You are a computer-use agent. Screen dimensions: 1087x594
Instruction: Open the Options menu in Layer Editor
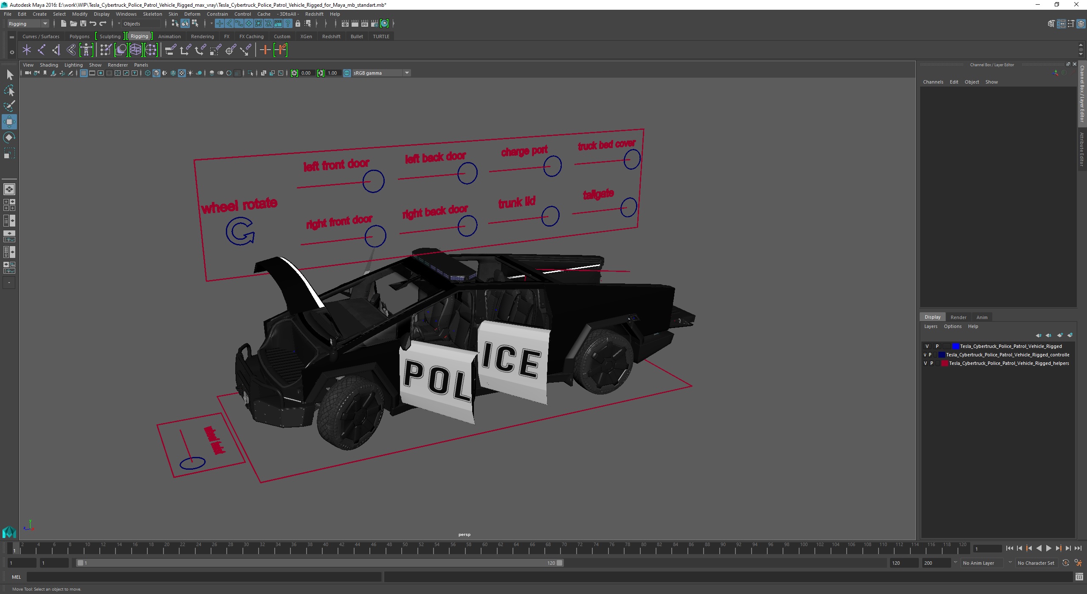pos(952,326)
